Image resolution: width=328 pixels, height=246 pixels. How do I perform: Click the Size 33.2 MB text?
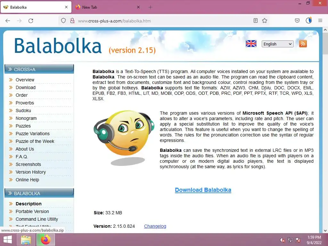(108, 213)
